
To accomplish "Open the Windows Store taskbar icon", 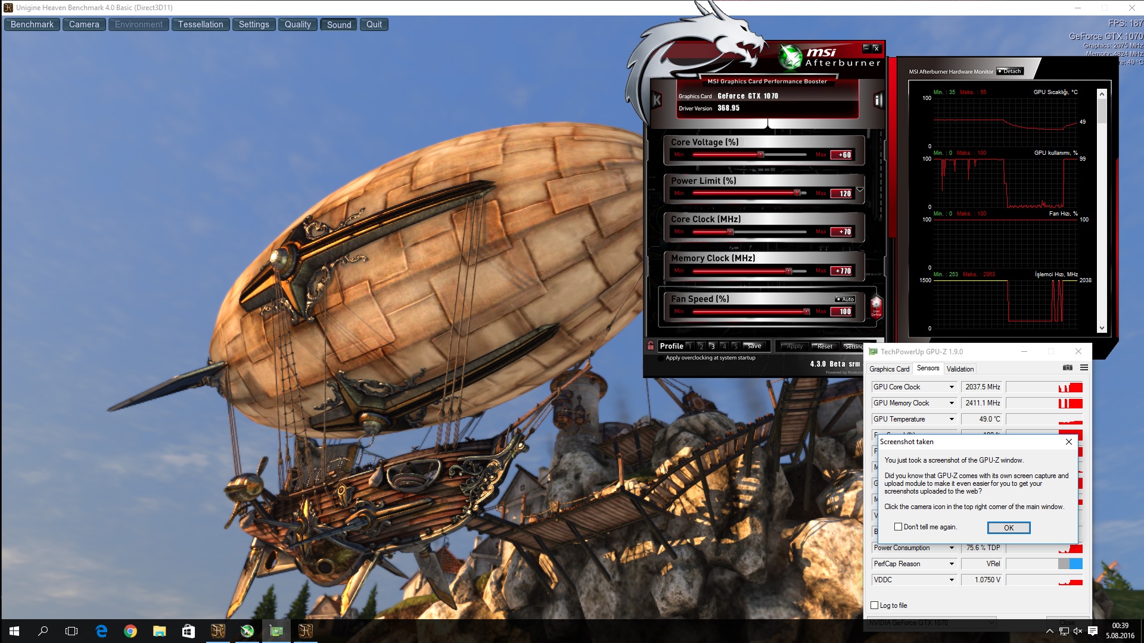I will [188, 631].
